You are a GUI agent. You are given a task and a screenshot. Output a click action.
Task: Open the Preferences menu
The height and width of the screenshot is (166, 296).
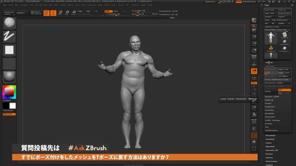tap(92, 5)
